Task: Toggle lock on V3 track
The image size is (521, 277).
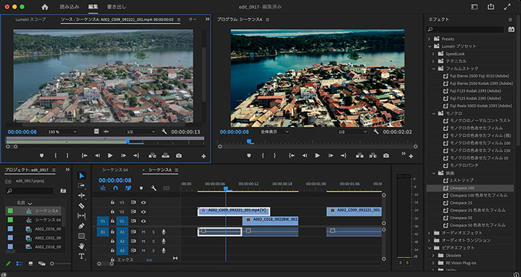Action: point(113,202)
